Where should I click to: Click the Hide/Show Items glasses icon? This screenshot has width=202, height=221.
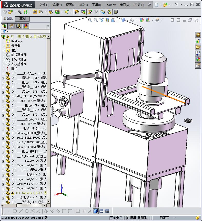(x=132, y=20)
